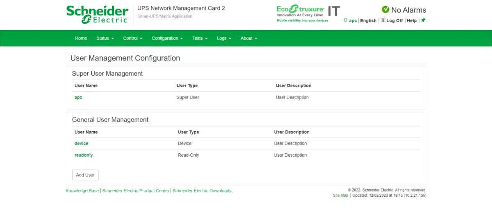Image resolution: width=492 pixels, height=209 pixels.
Task: Open the apc super user entry
Action: click(x=78, y=97)
